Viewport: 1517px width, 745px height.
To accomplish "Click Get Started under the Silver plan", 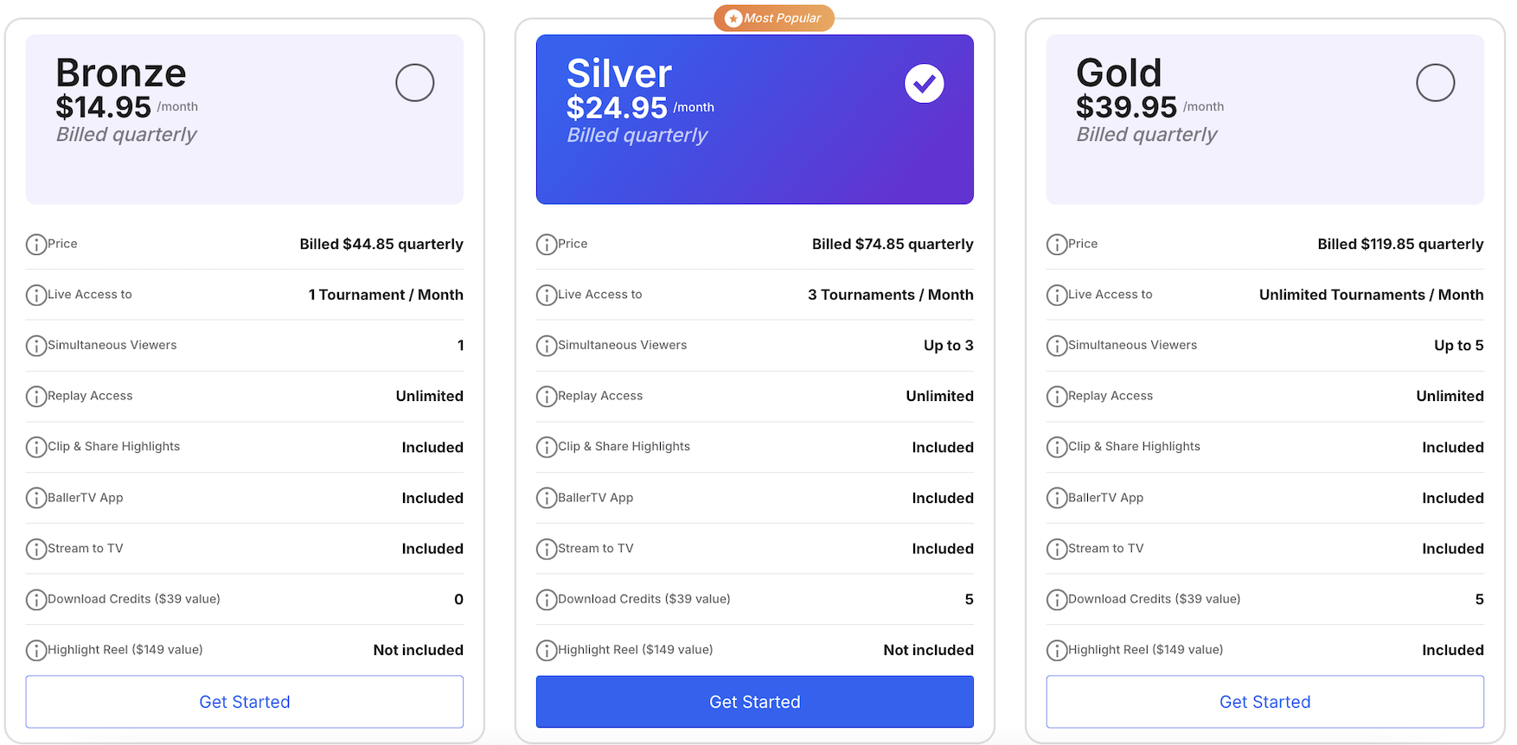I will click(x=754, y=702).
